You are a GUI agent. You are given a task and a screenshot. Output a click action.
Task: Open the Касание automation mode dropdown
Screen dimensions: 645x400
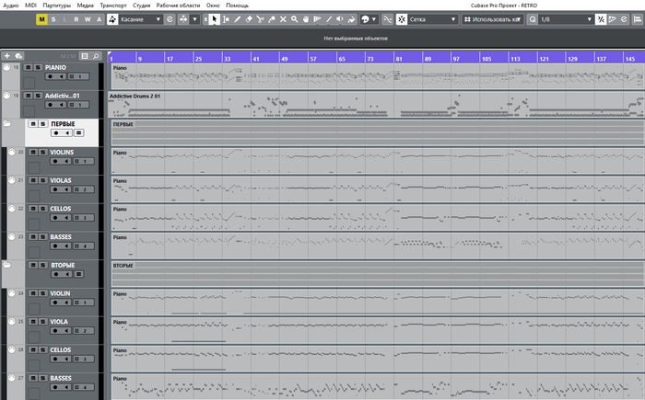pyautogui.click(x=139, y=18)
